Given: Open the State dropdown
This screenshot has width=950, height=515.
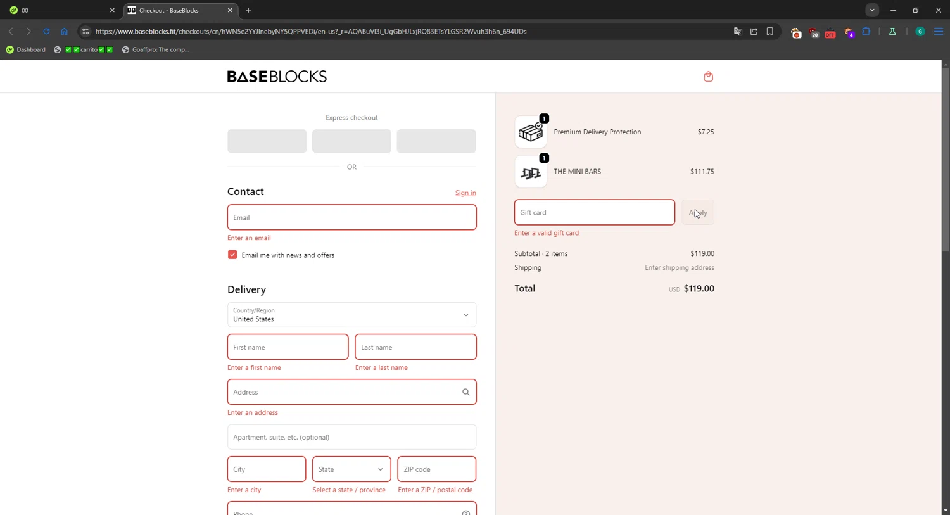Looking at the screenshot, I should tap(351, 469).
